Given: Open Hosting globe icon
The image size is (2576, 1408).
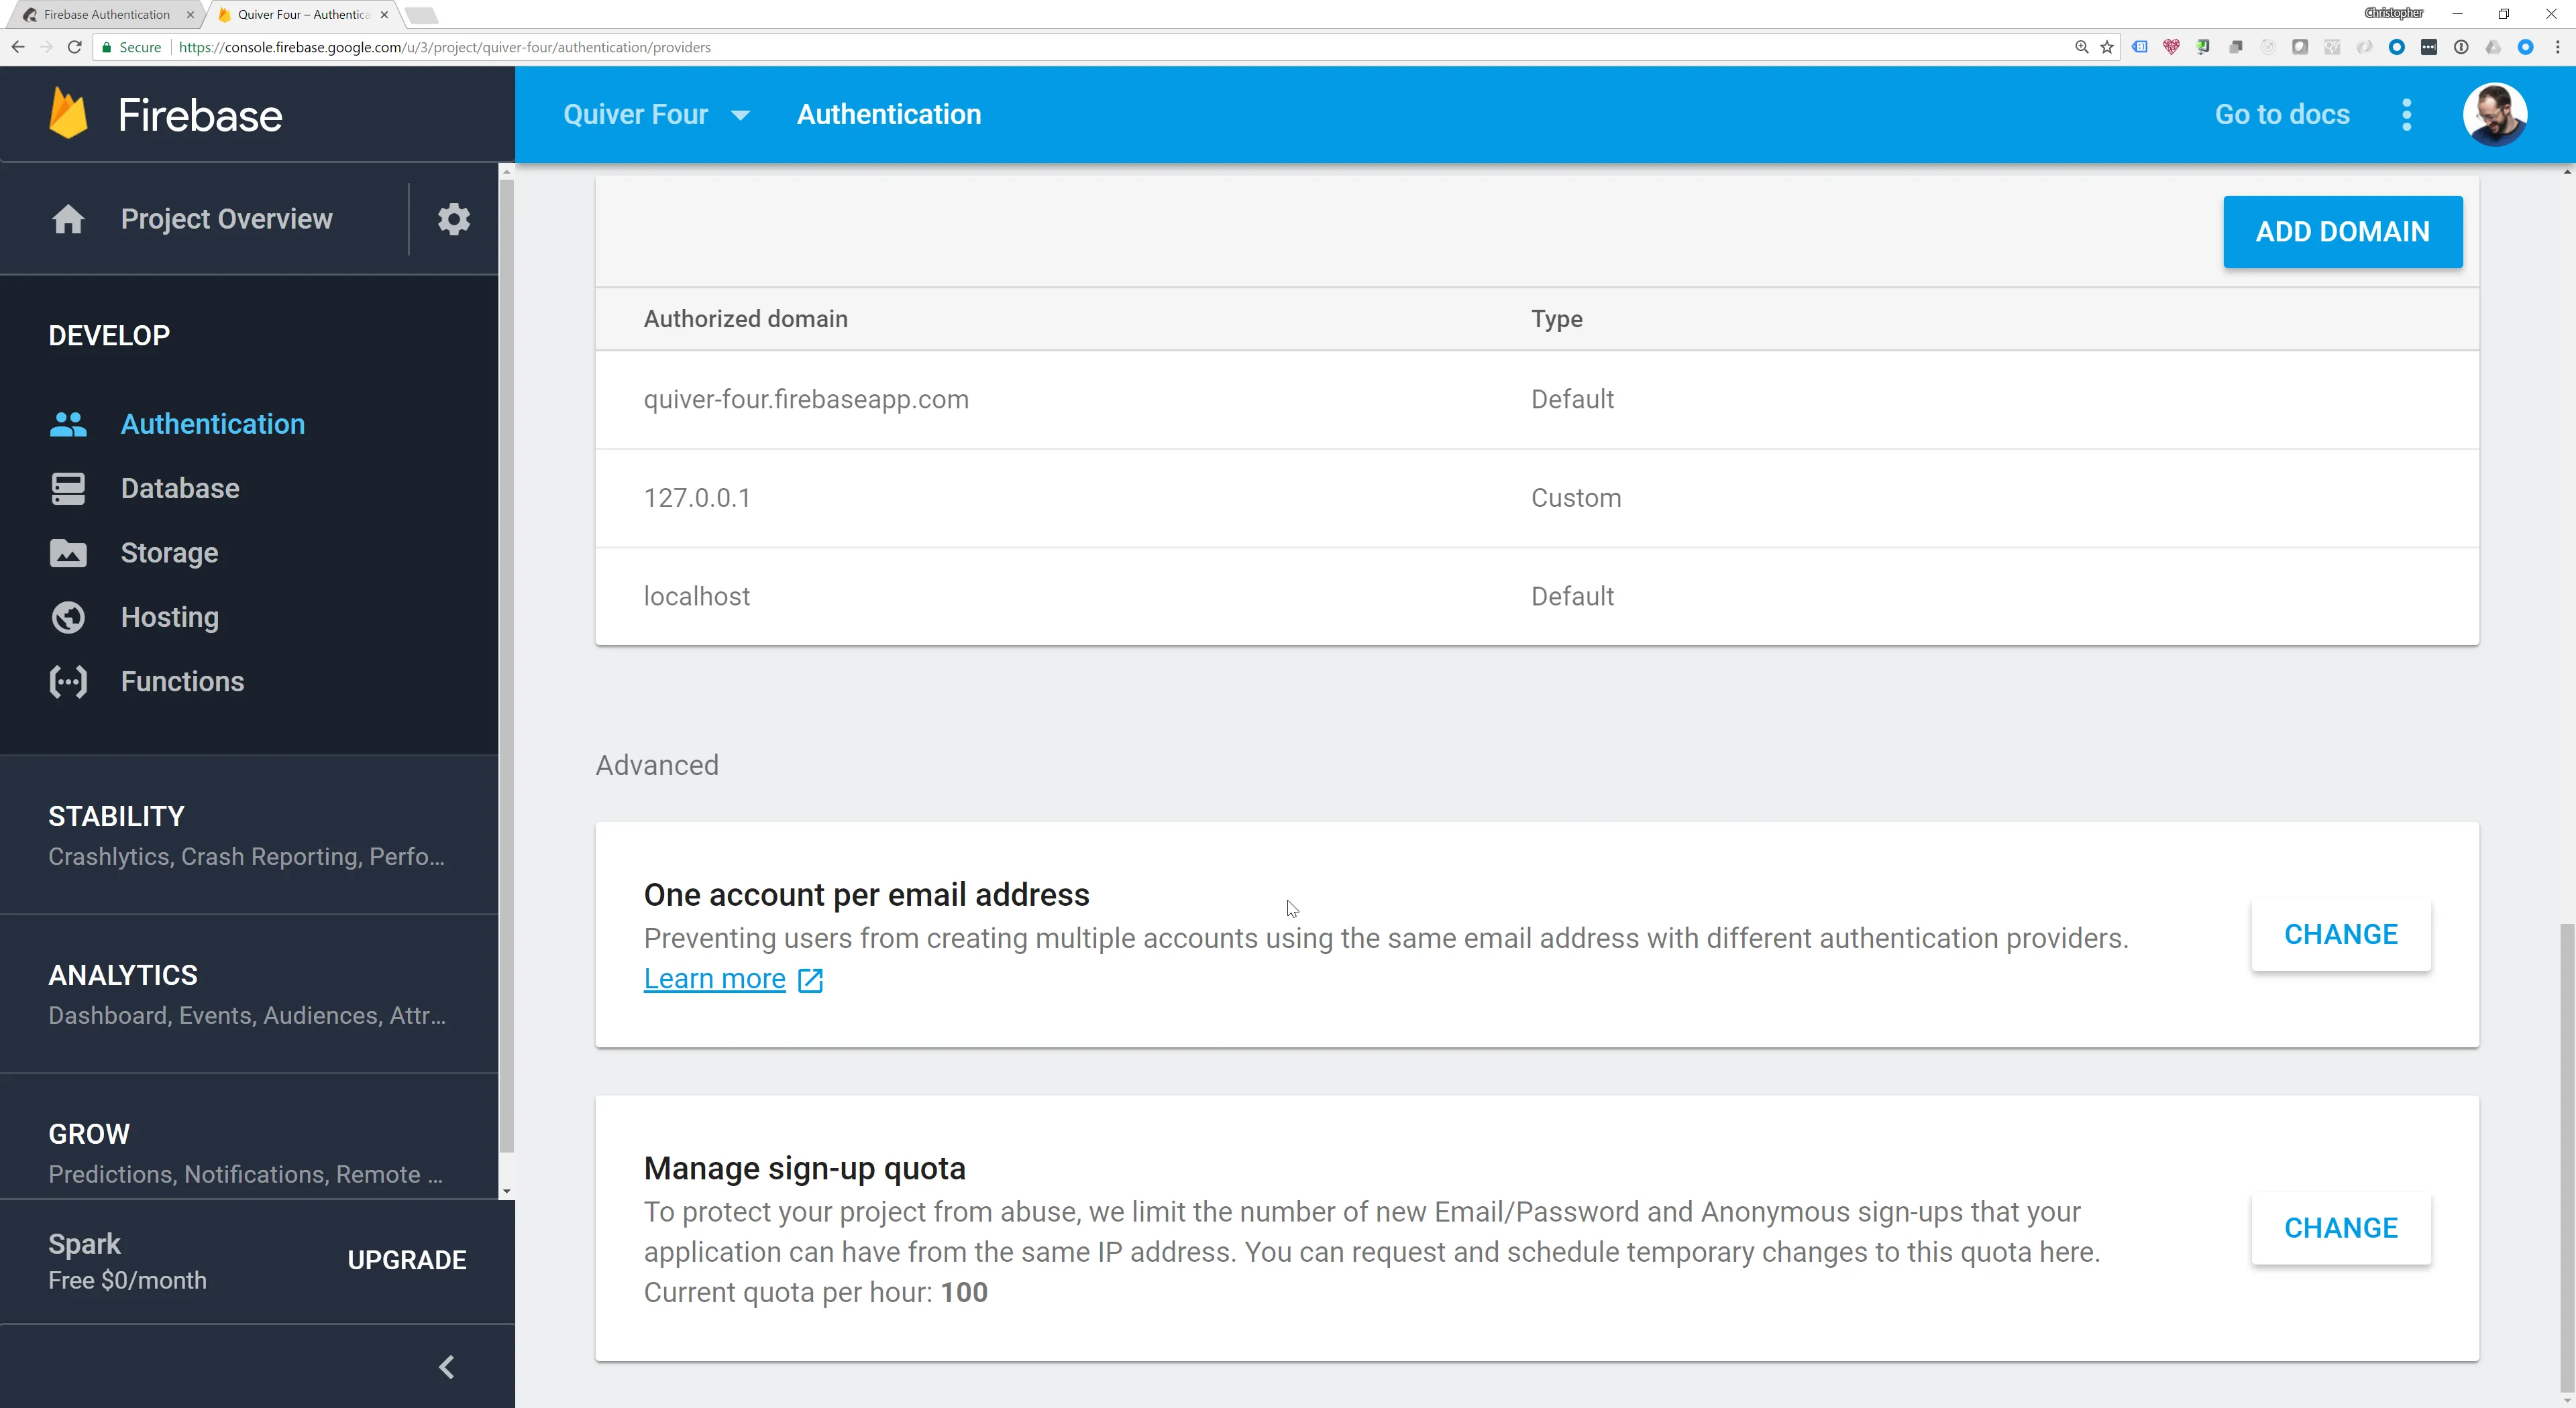Looking at the screenshot, I should (68, 618).
